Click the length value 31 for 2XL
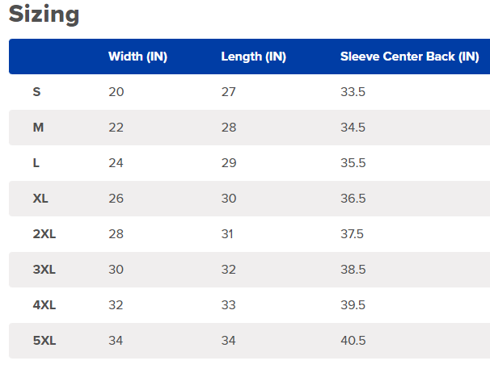Screen dimensions: 490x369 pos(227,234)
